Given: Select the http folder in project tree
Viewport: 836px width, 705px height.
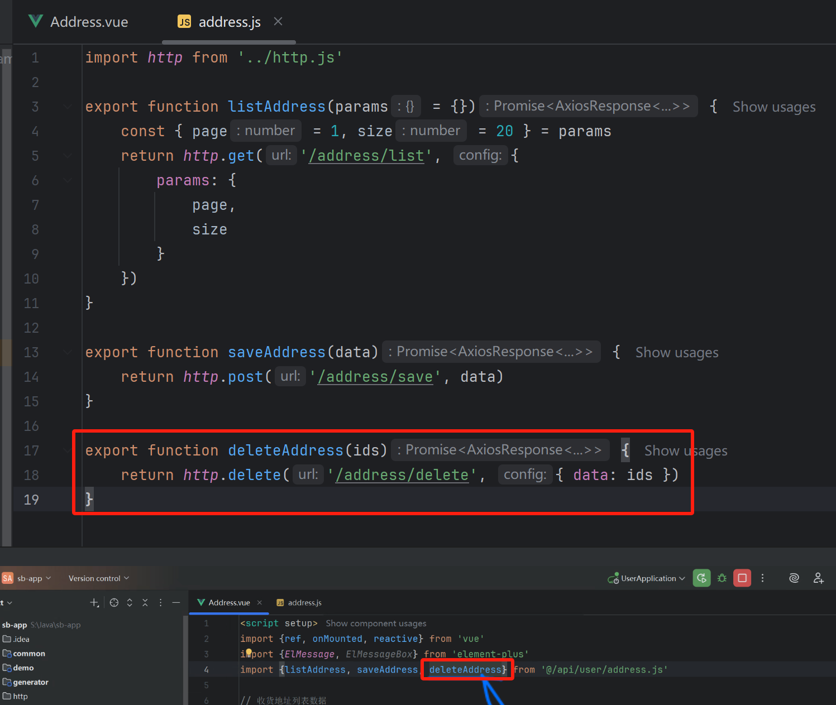Looking at the screenshot, I should coord(15,696).
